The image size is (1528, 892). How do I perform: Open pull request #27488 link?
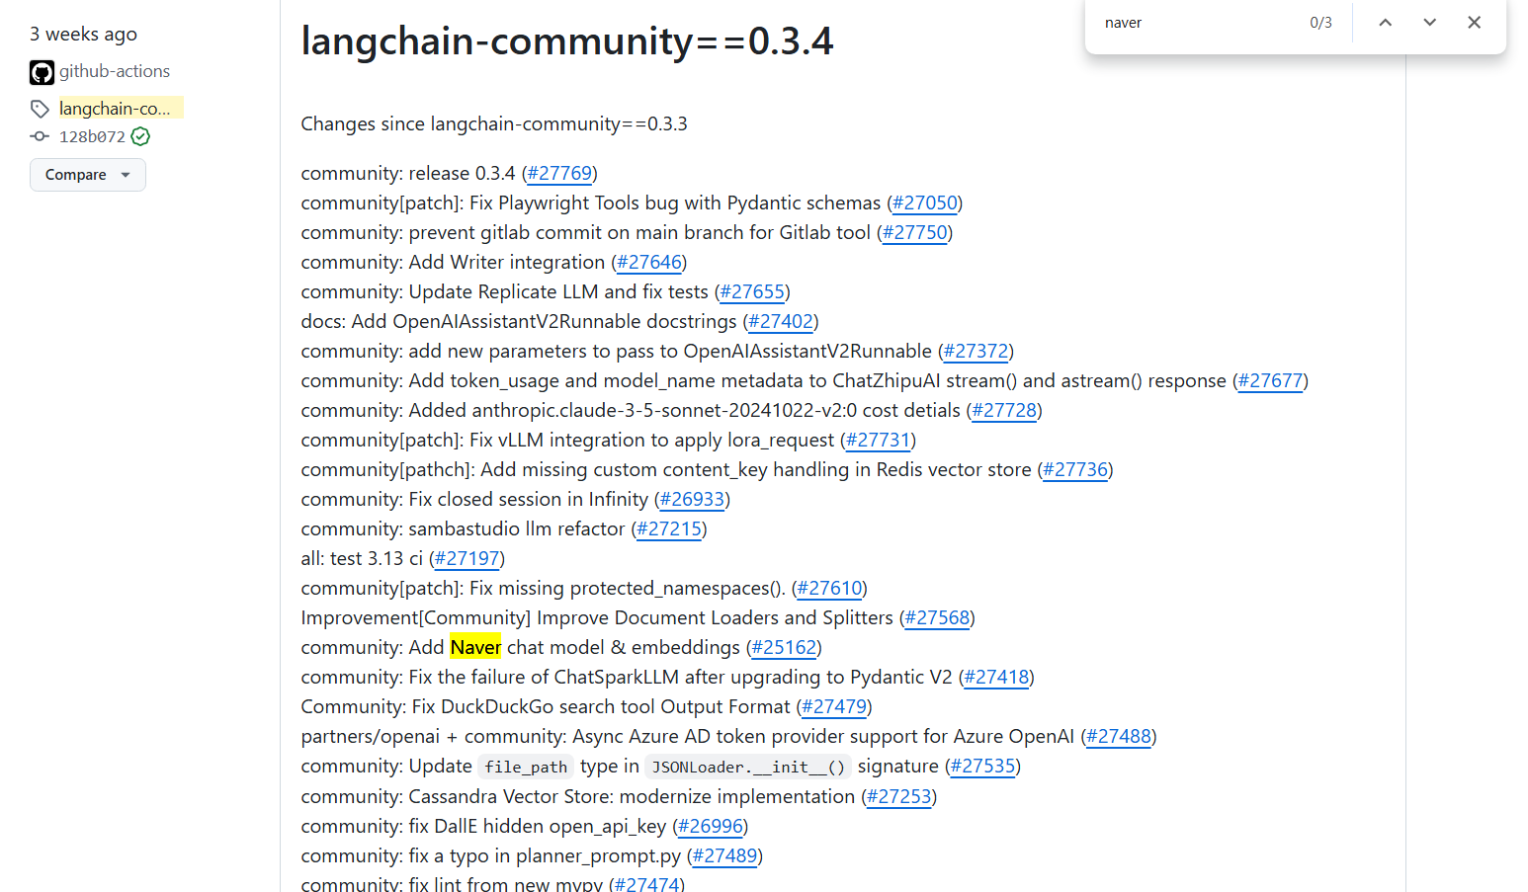tap(1119, 737)
